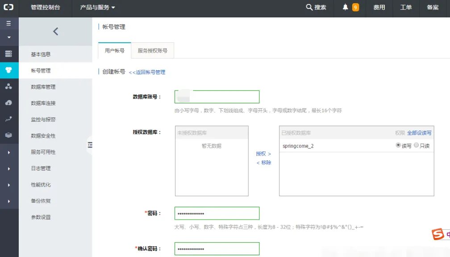Click the orange 9 notification badge

click(355, 7)
